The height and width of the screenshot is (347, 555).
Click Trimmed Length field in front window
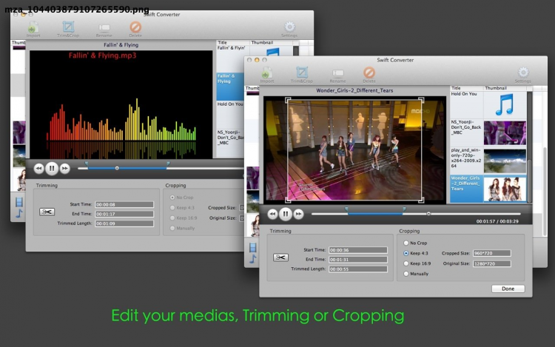click(x=358, y=269)
